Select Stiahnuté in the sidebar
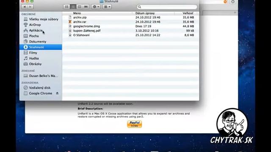 pyautogui.click(x=41, y=47)
